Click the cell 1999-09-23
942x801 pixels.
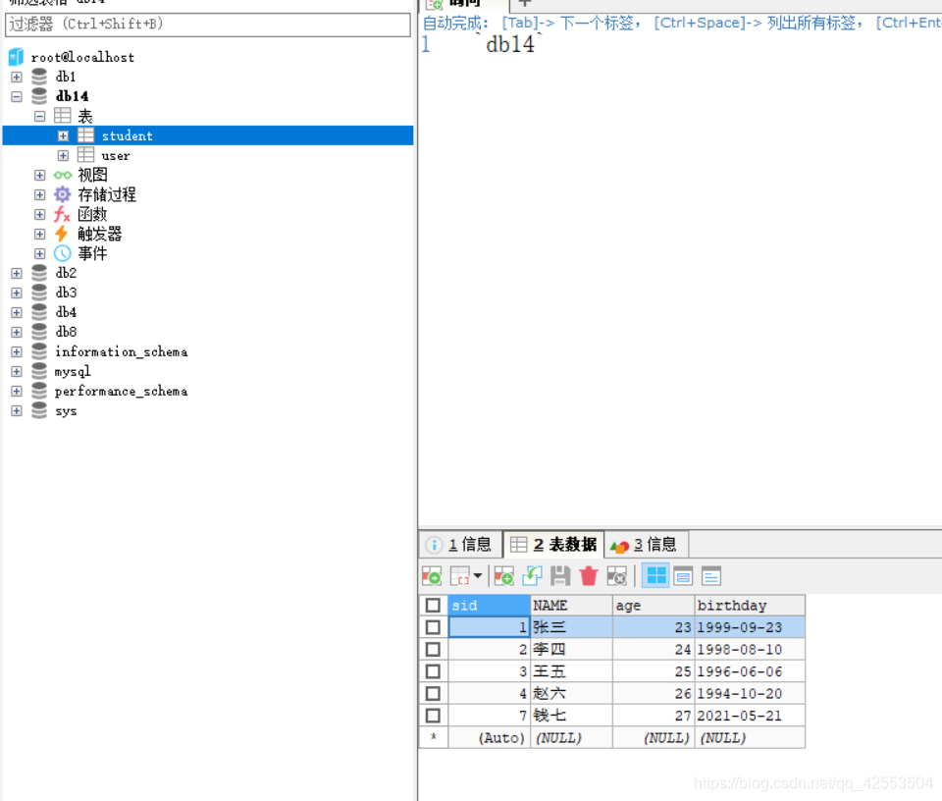coord(750,627)
